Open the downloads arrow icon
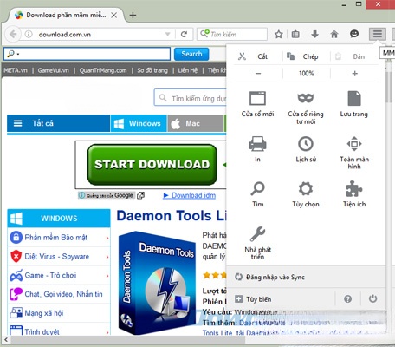 pos(314,34)
